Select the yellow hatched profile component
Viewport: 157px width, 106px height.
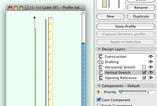[51, 62]
